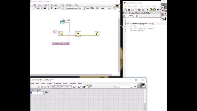This screenshot has width=197, height=111.
Task: Close the LVTEST.py tab in Spyder
Action: [x=137, y=16]
